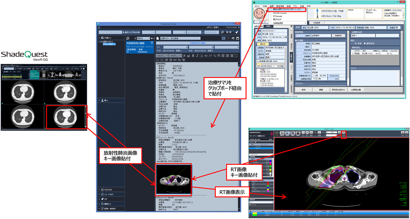Open the メニュー menu in the 治療歴 window
Viewport: 410px width, 219px height.
point(258,6)
